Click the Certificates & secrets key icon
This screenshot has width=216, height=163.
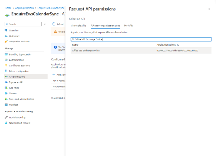click(6, 66)
